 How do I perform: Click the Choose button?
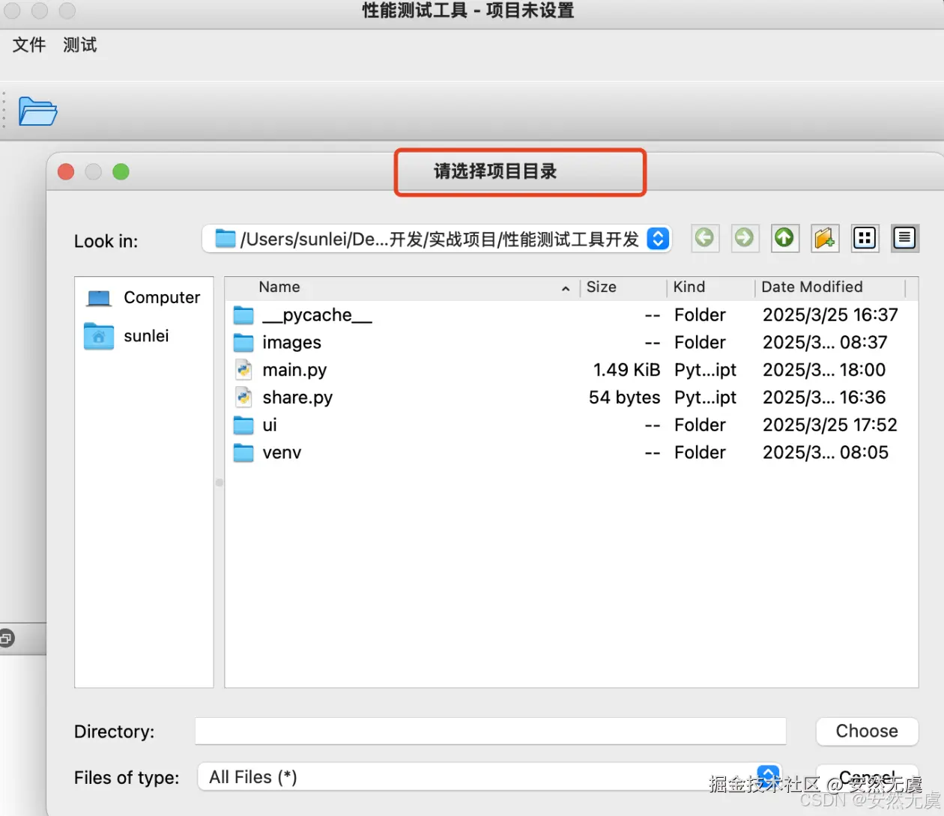[x=867, y=731]
